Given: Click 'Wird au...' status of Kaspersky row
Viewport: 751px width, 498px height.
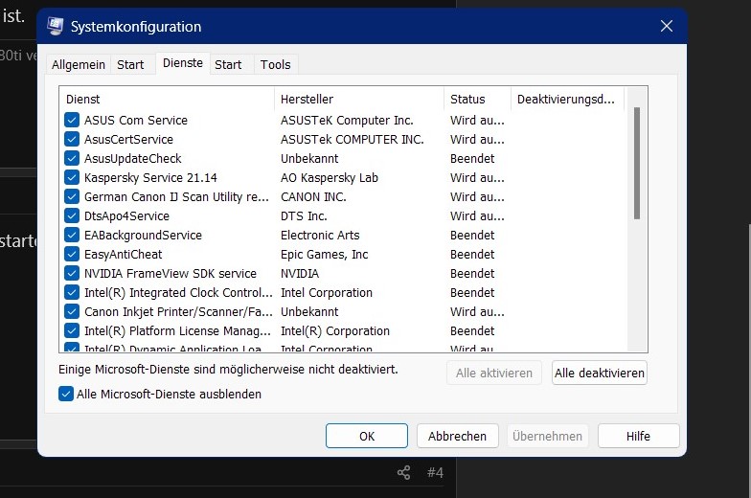Looking at the screenshot, I should point(477,178).
